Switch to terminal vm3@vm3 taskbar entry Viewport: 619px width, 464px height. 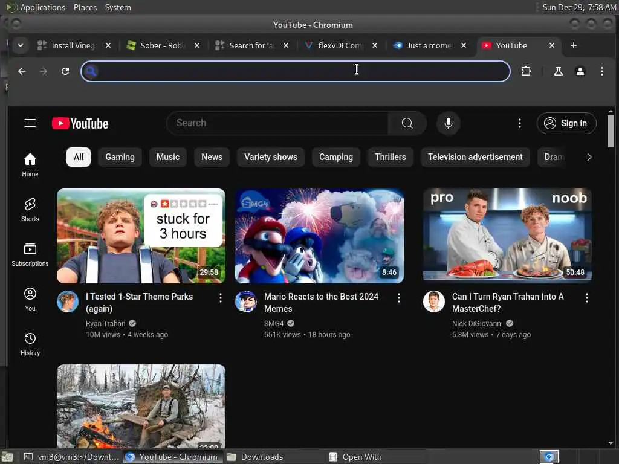[x=71, y=457]
